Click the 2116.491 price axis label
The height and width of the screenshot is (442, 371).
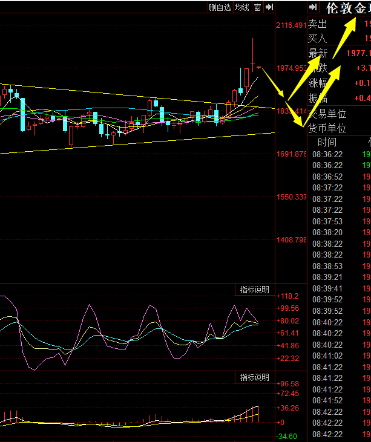point(291,25)
